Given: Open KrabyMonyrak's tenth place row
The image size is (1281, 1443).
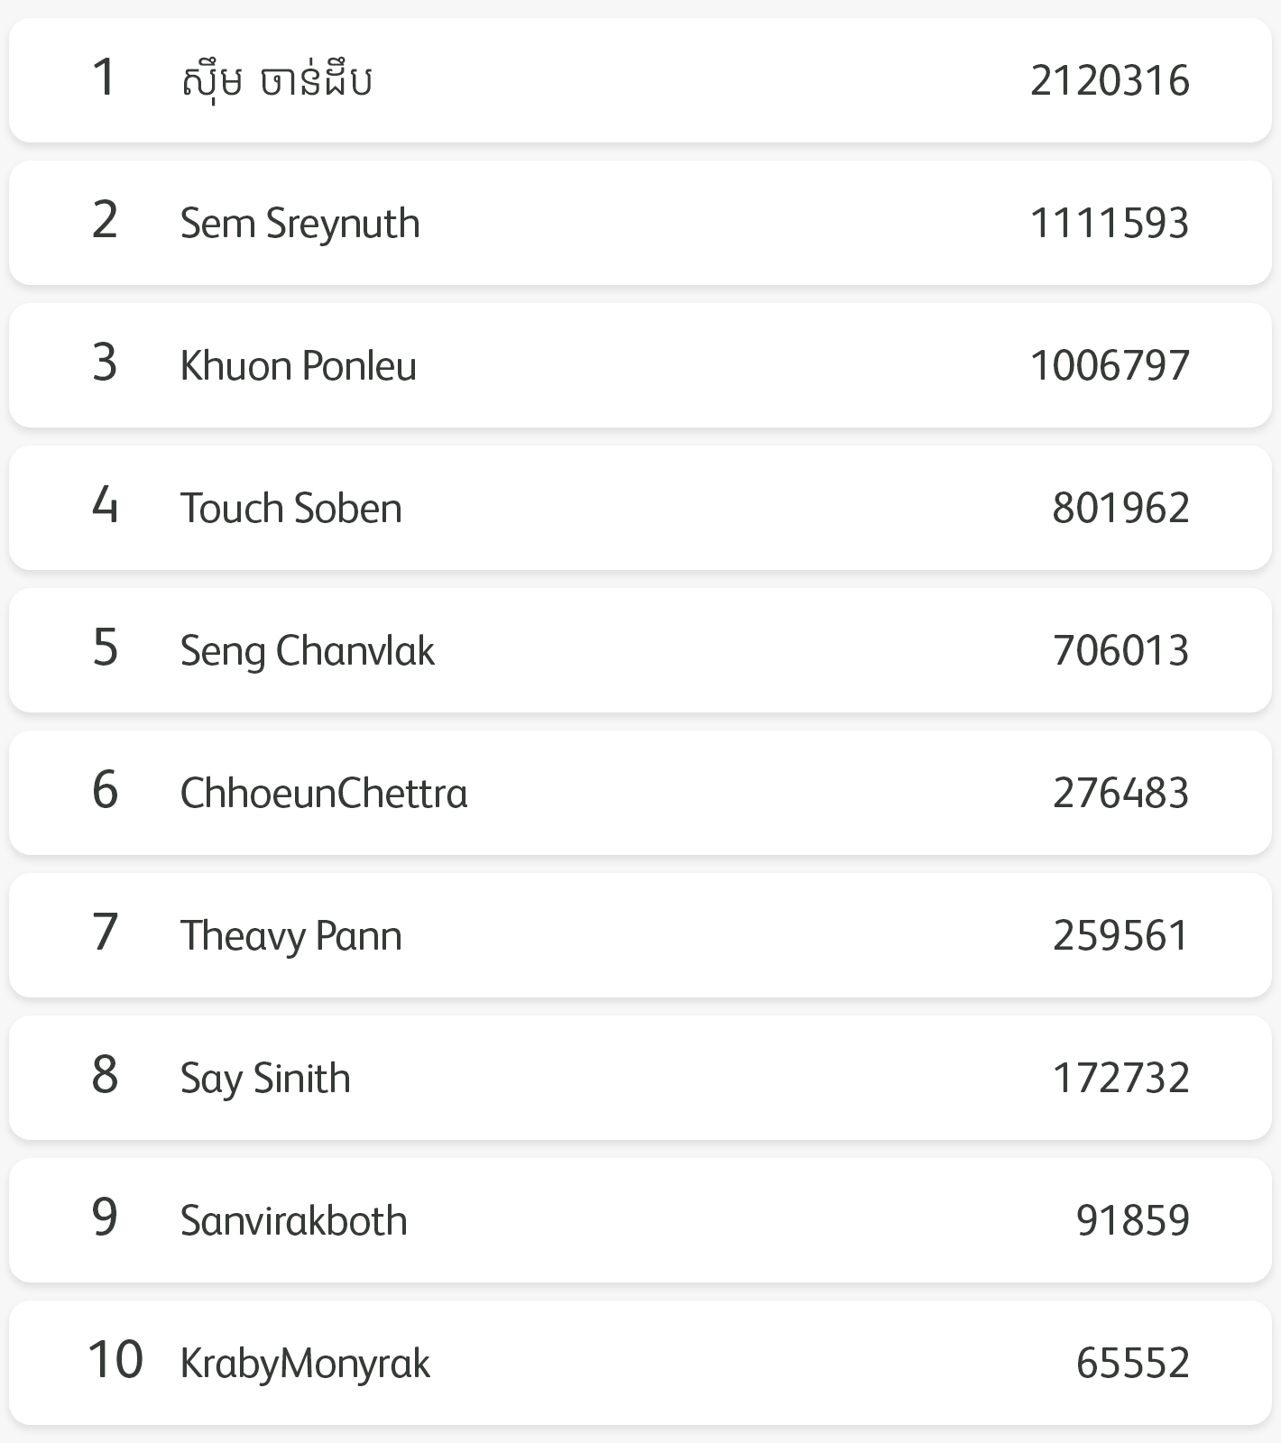Looking at the screenshot, I should (640, 1363).
